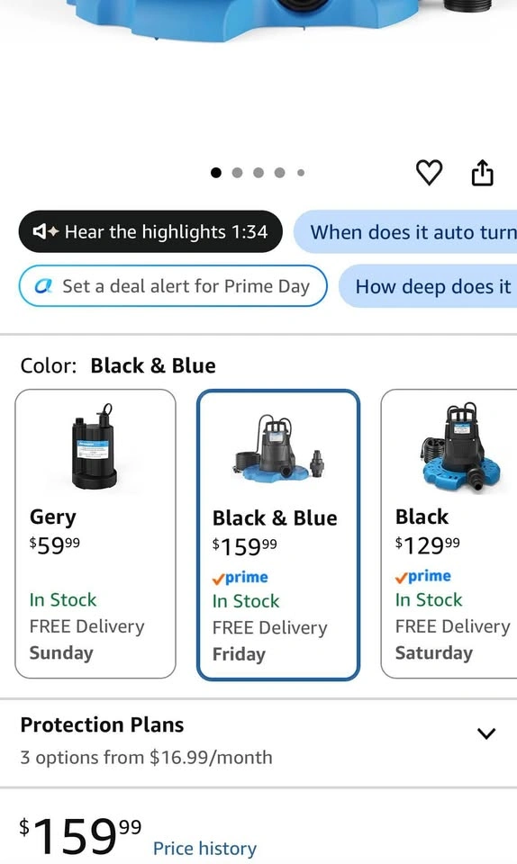
Task: Tap the 'How deep does it' question chip
Action: tap(428, 286)
